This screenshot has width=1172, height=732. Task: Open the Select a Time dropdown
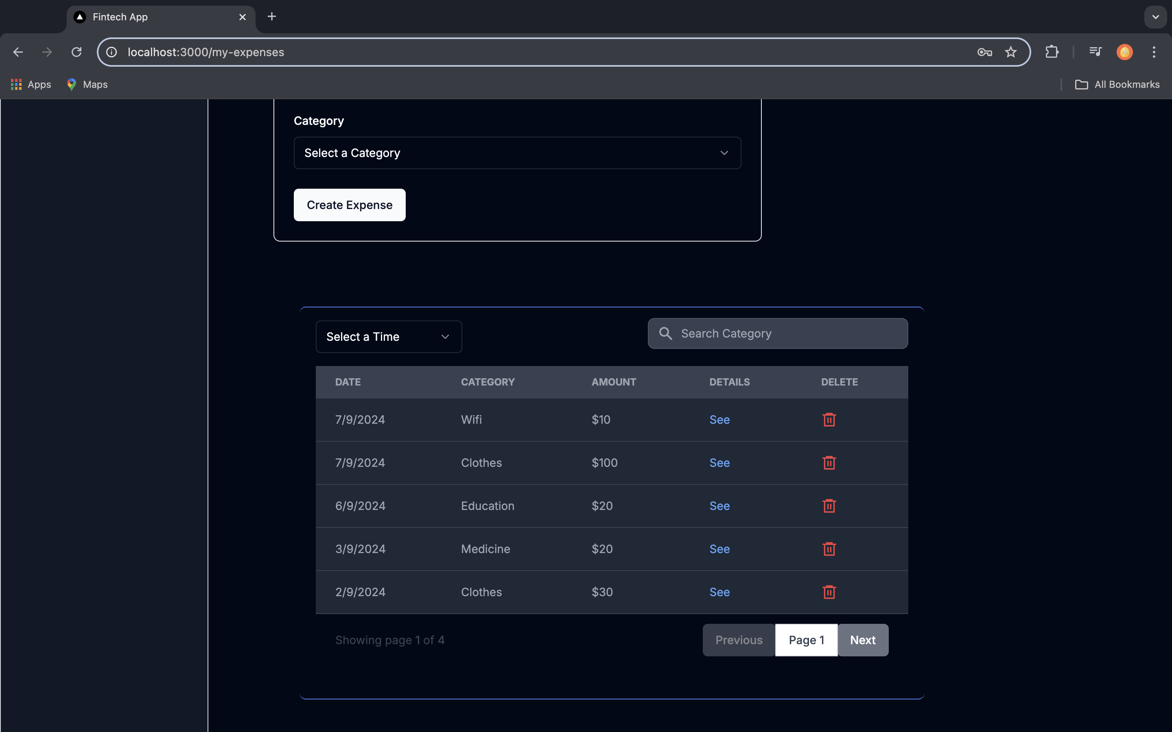point(388,336)
